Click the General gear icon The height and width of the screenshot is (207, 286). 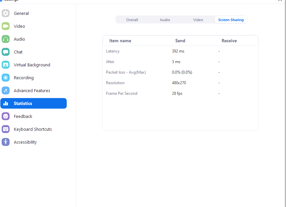(x=6, y=13)
